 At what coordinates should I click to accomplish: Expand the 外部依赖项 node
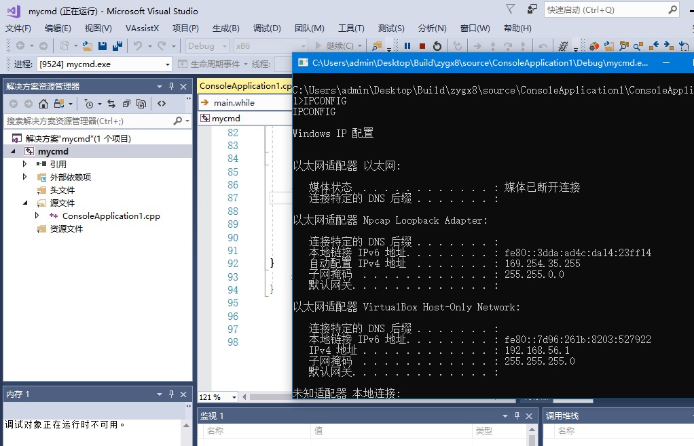coord(24,177)
